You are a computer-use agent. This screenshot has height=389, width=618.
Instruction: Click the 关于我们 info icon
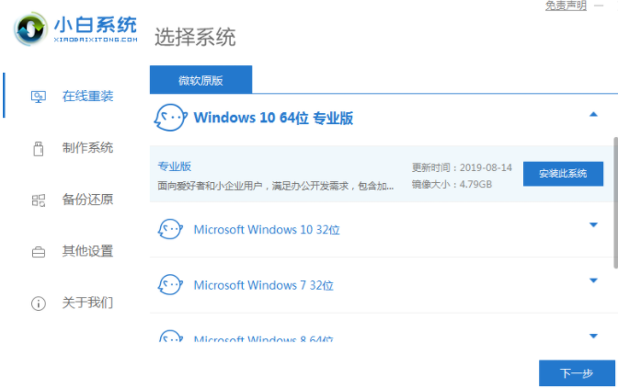pos(39,303)
